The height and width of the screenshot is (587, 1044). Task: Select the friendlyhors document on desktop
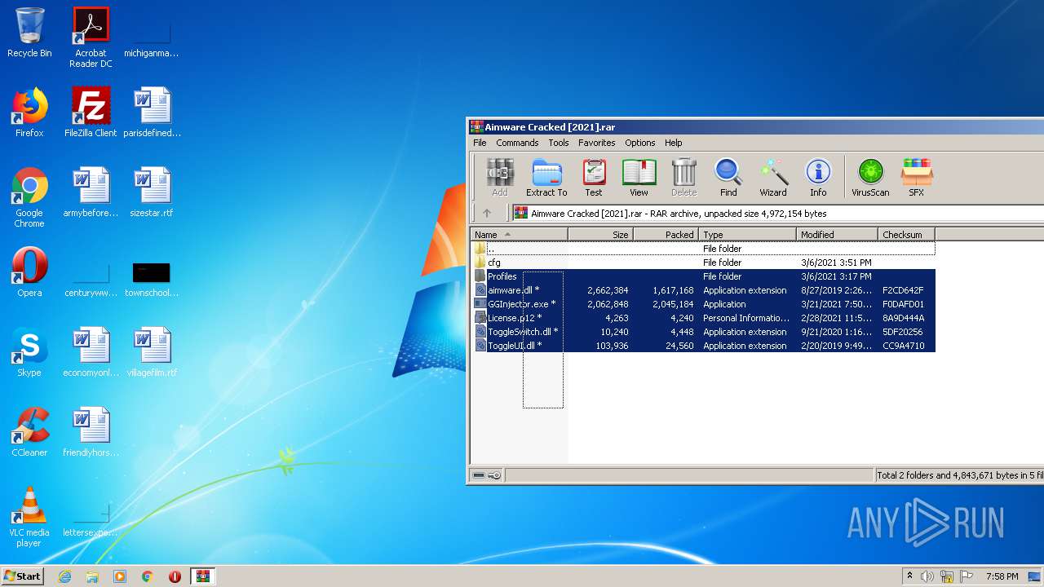(x=91, y=432)
